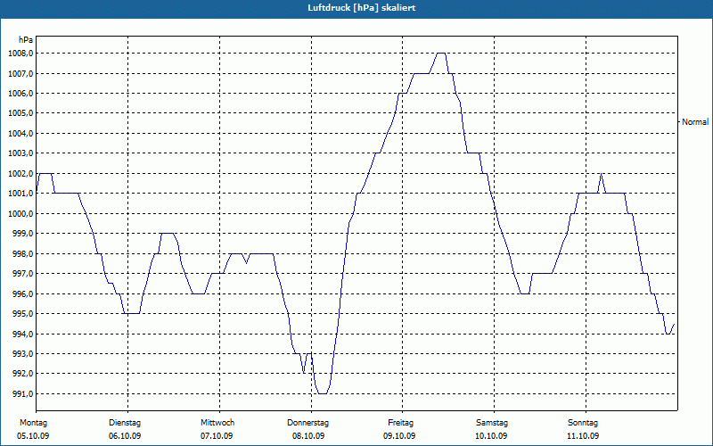Select the 'Samstag' day label
The image size is (713, 446).
(492, 423)
